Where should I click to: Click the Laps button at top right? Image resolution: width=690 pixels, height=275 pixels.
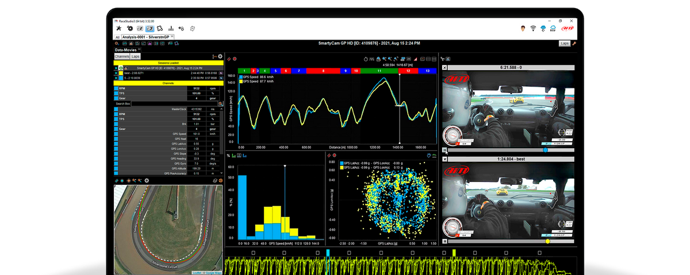[565, 44]
